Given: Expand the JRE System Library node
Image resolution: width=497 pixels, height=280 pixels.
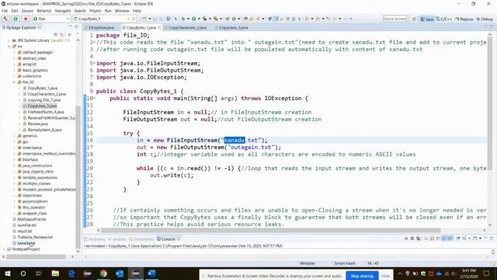Looking at the screenshot, I should [9, 40].
